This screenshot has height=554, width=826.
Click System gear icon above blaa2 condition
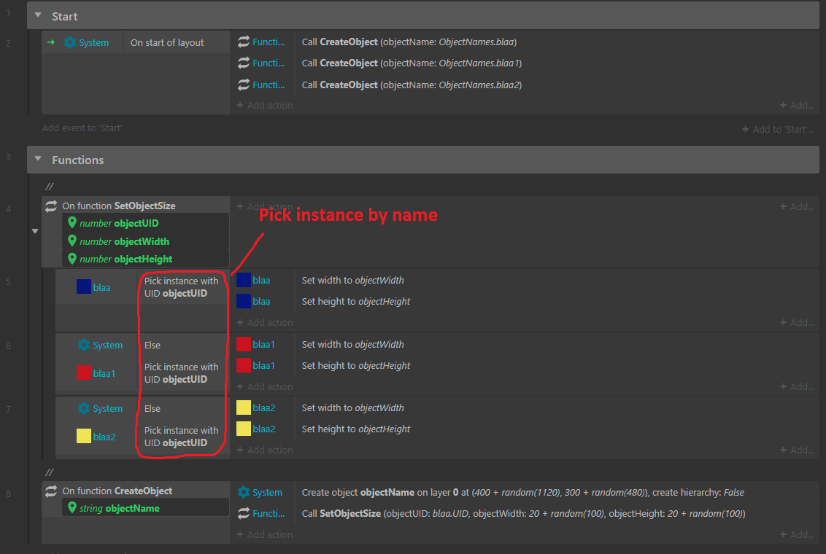tap(84, 408)
